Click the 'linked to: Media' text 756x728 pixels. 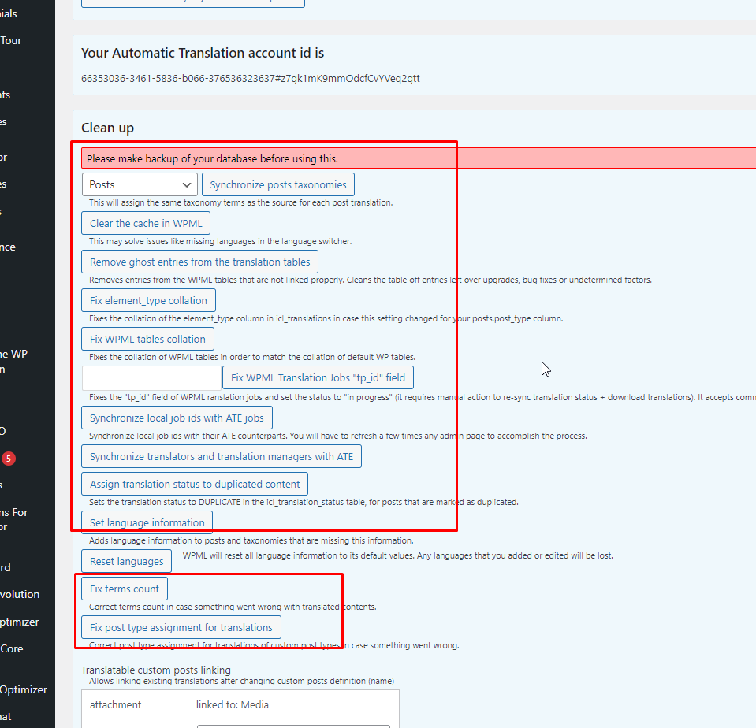(x=233, y=704)
